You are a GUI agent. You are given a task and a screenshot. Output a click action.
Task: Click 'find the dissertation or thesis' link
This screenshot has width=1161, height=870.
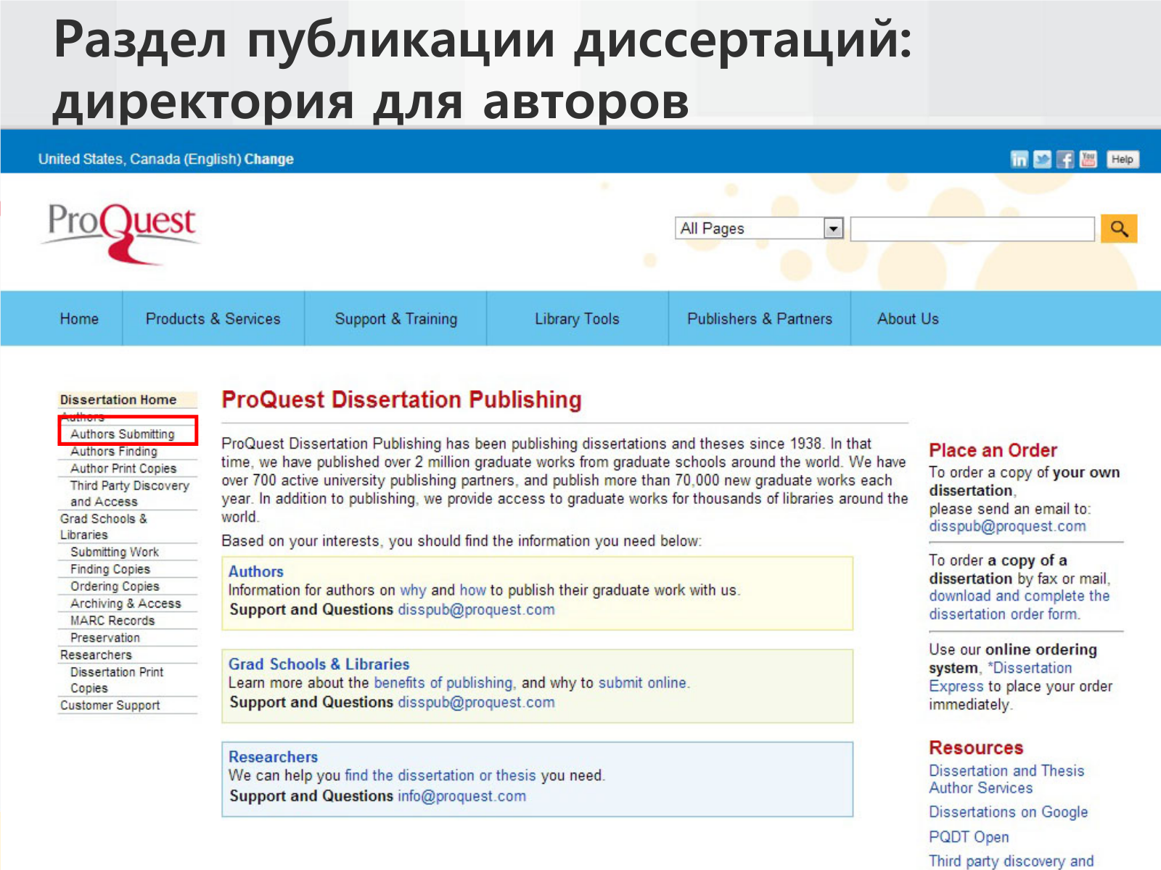coord(440,776)
